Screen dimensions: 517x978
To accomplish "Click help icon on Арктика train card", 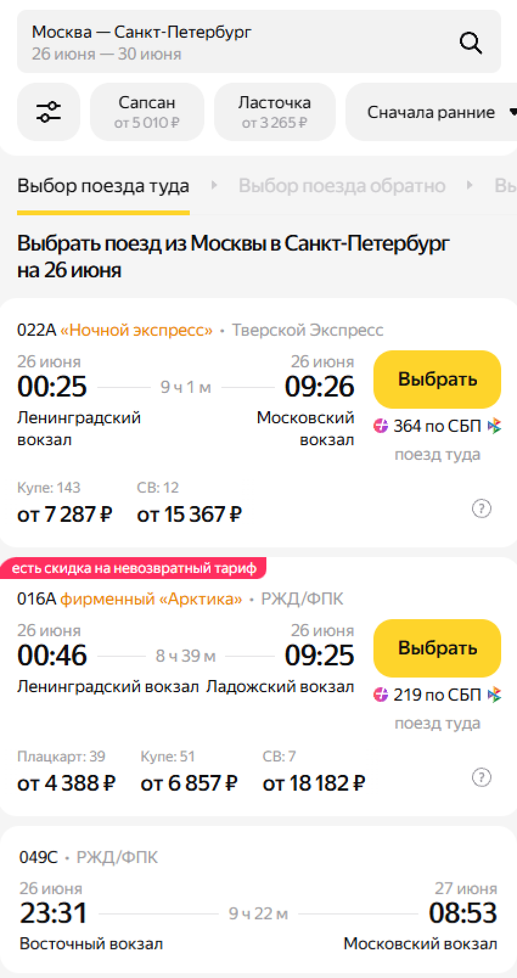I will tap(481, 777).
